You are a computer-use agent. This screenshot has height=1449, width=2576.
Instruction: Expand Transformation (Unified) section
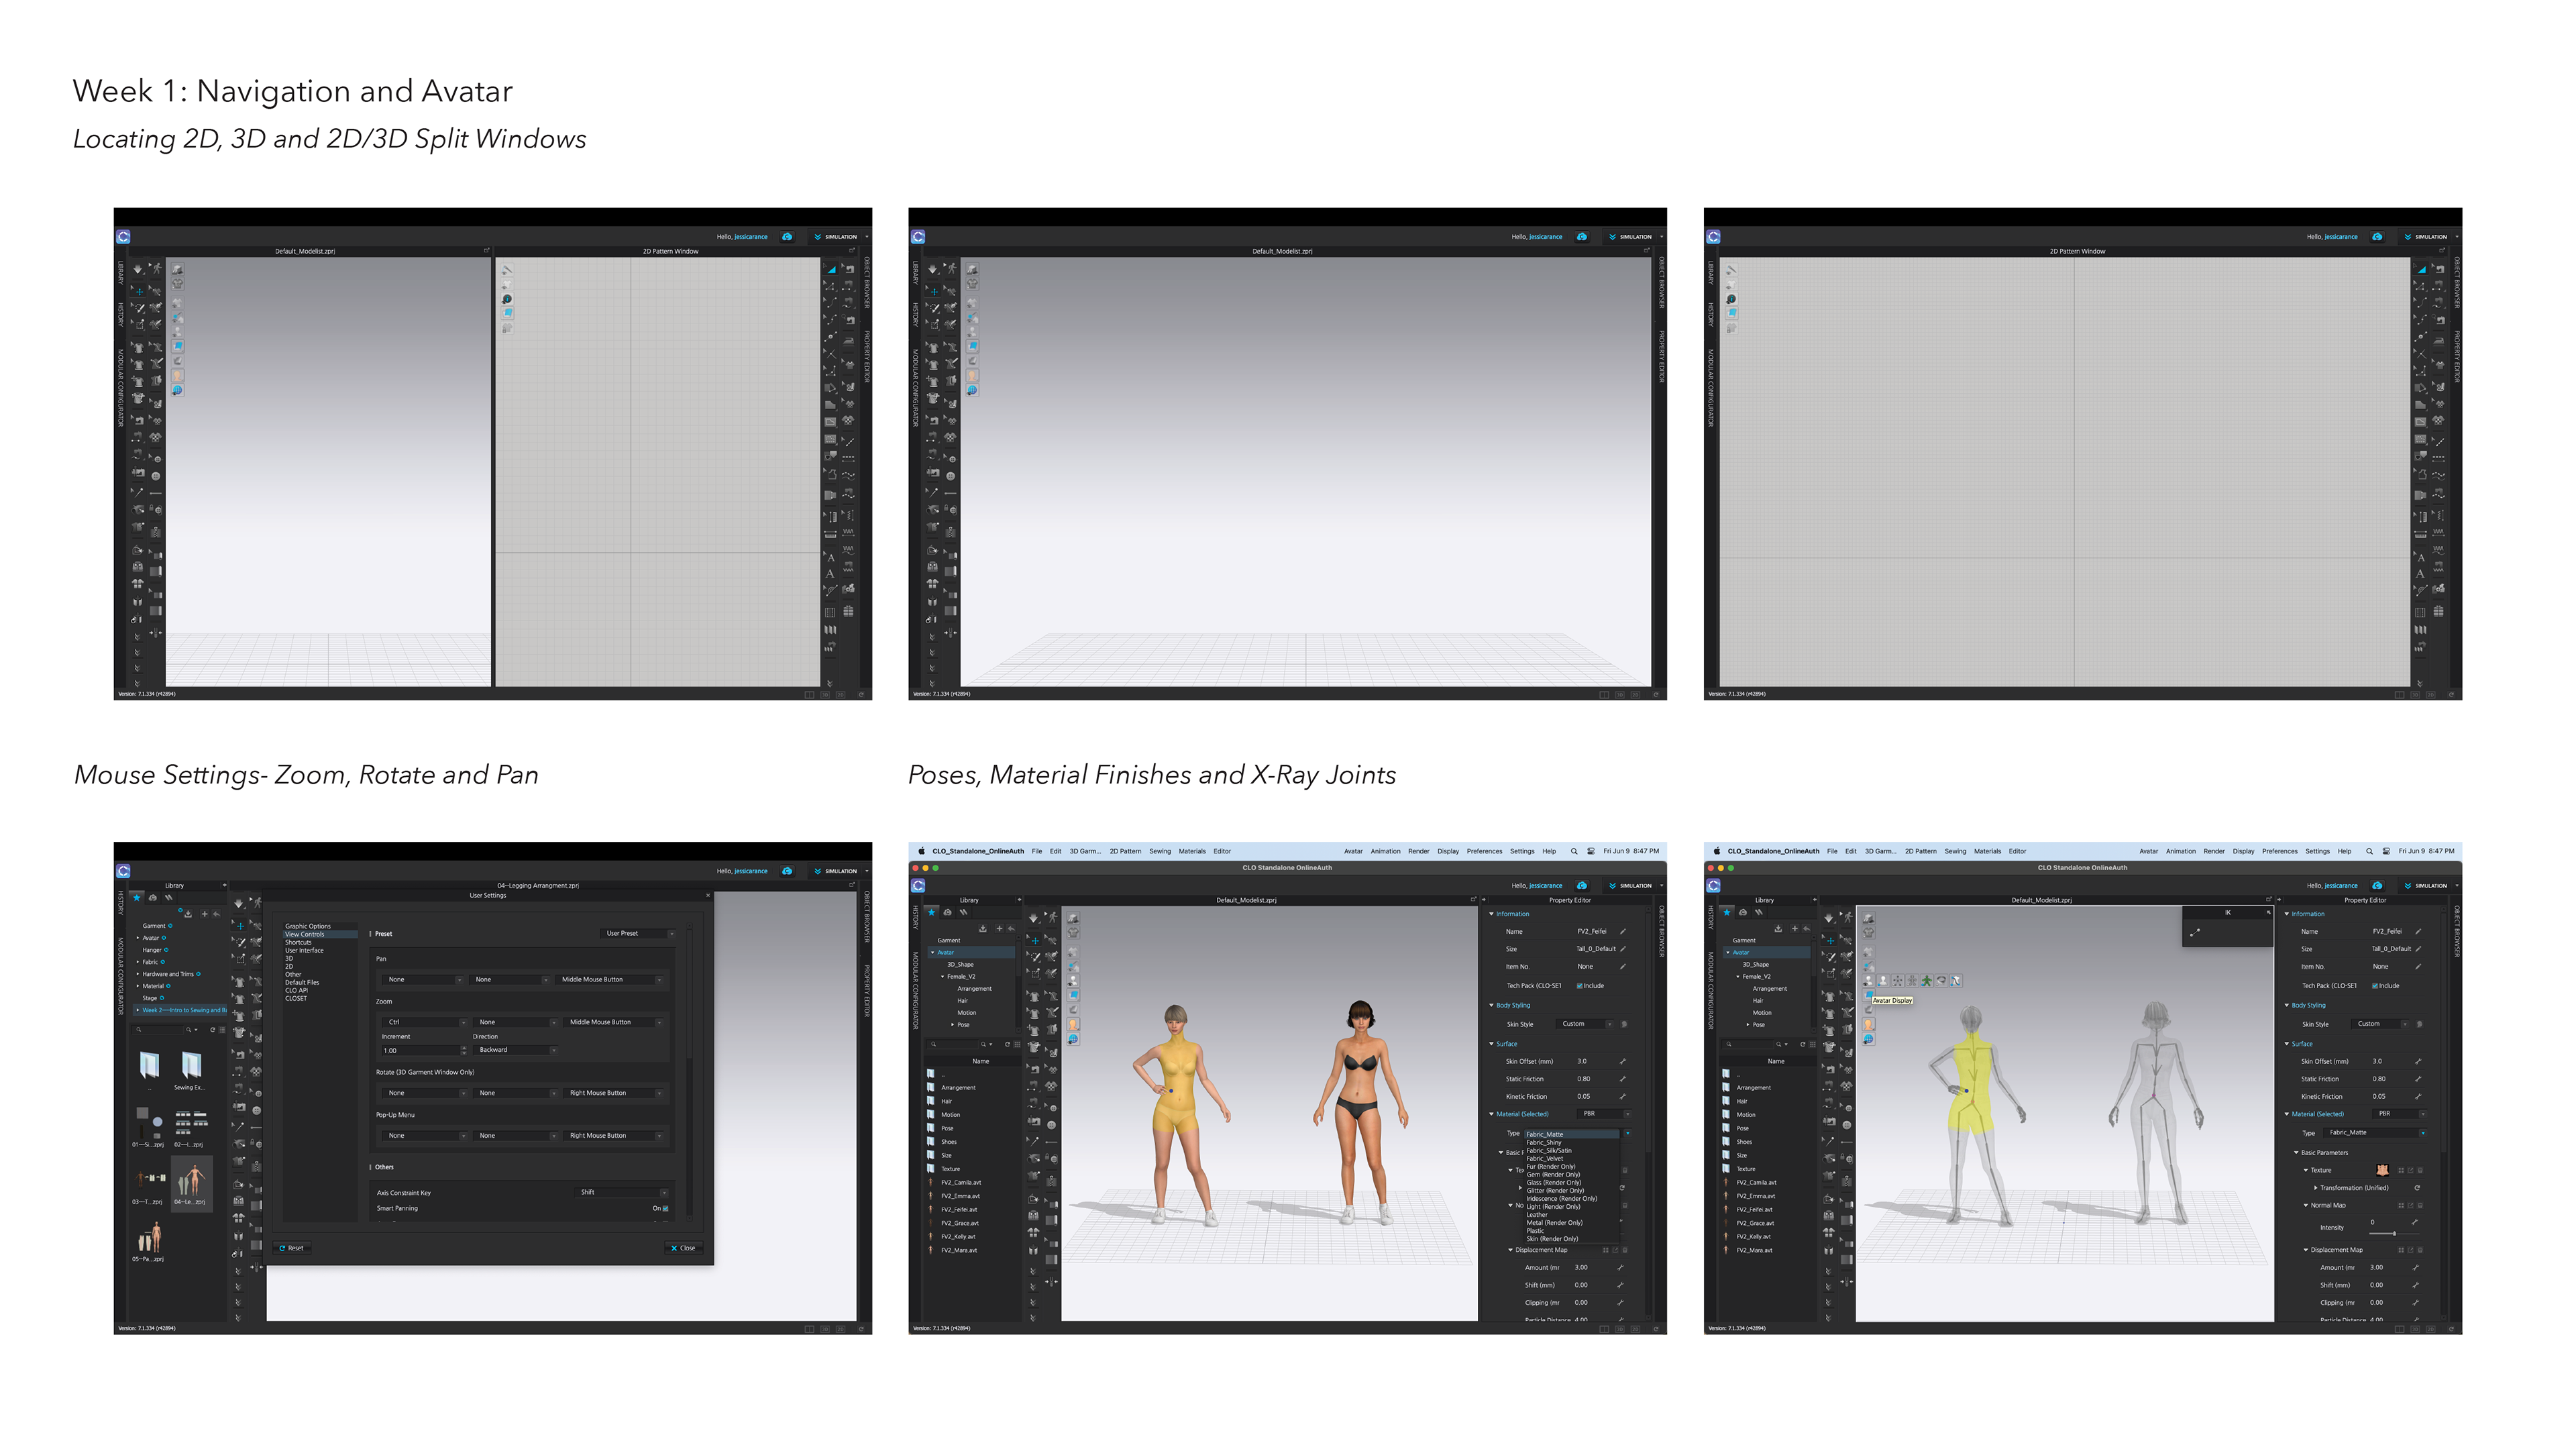point(2316,1188)
